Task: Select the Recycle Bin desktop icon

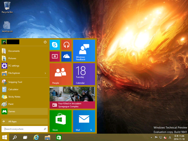Action: click(7, 7)
